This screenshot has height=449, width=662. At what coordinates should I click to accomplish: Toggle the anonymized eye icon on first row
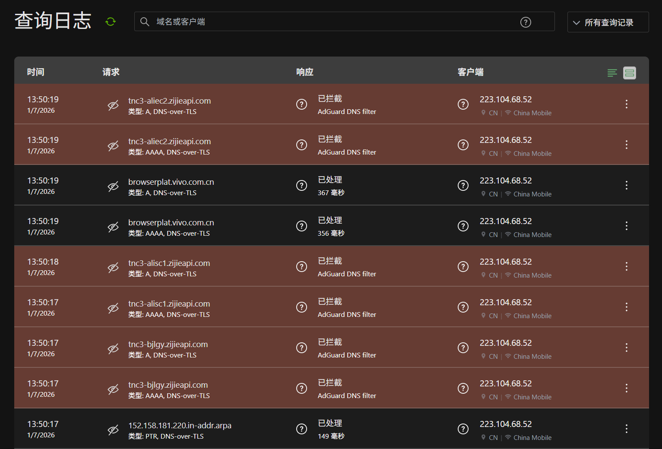point(113,105)
